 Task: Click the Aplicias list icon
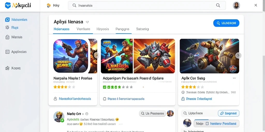pos(7,52)
